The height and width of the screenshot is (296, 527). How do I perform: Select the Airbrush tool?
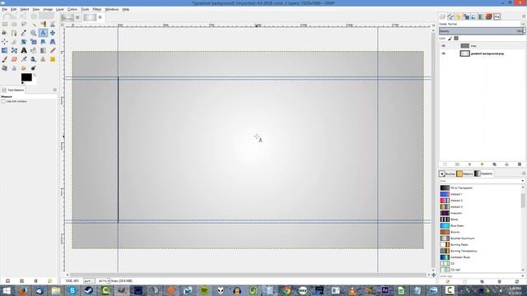pyautogui.click(x=24, y=59)
